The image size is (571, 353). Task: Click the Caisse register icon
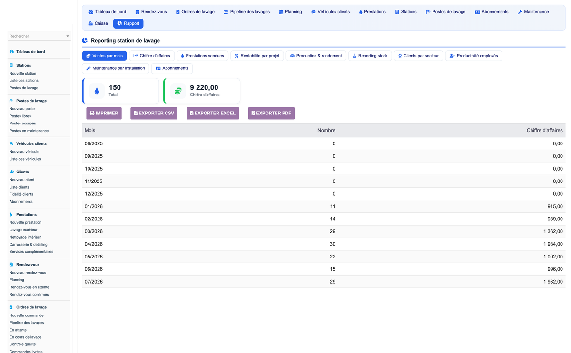(x=90, y=23)
